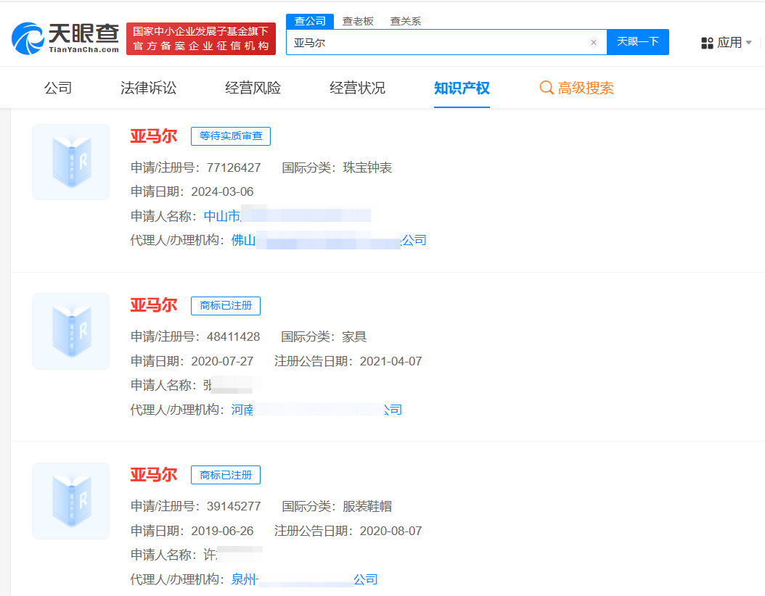Open the furniture trademark result thumbnail
This screenshot has width=765, height=596.
point(70,331)
